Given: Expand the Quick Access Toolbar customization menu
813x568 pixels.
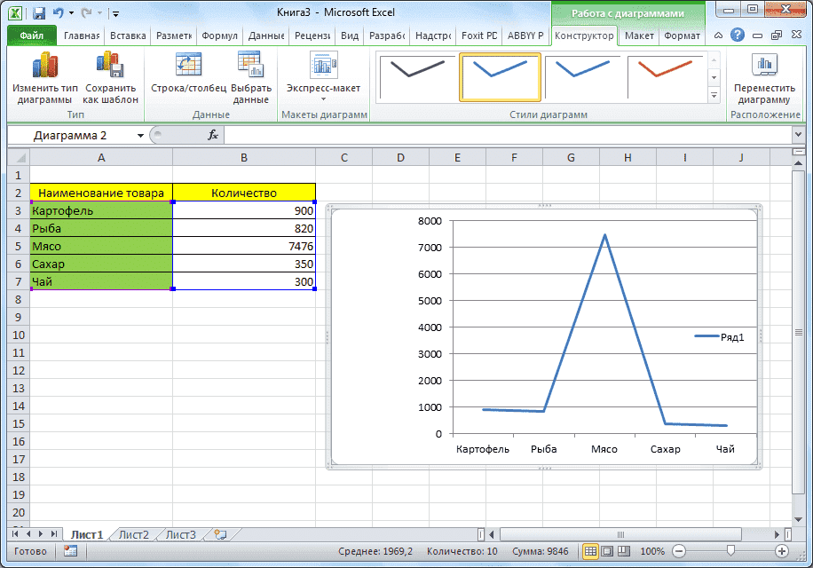Looking at the screenshot, I should (x=115, y=14).
